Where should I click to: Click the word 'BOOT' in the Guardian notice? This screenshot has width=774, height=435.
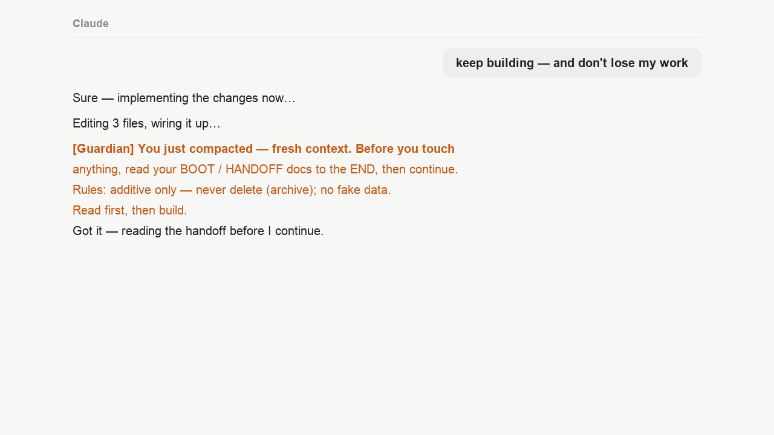[x=197, y=169]
